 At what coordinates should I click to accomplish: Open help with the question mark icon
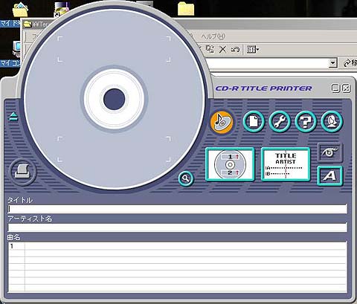(306, 122)
